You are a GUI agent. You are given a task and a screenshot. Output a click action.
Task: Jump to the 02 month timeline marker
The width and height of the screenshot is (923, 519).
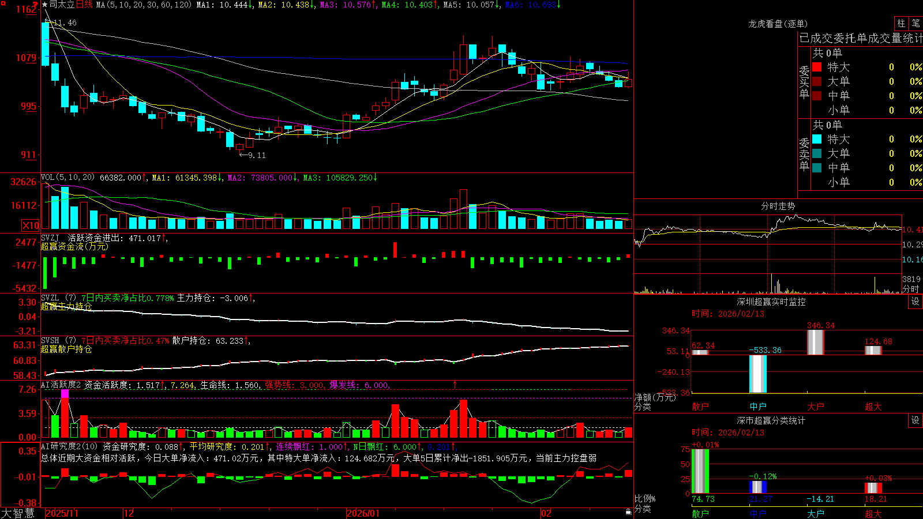(546, 513)
